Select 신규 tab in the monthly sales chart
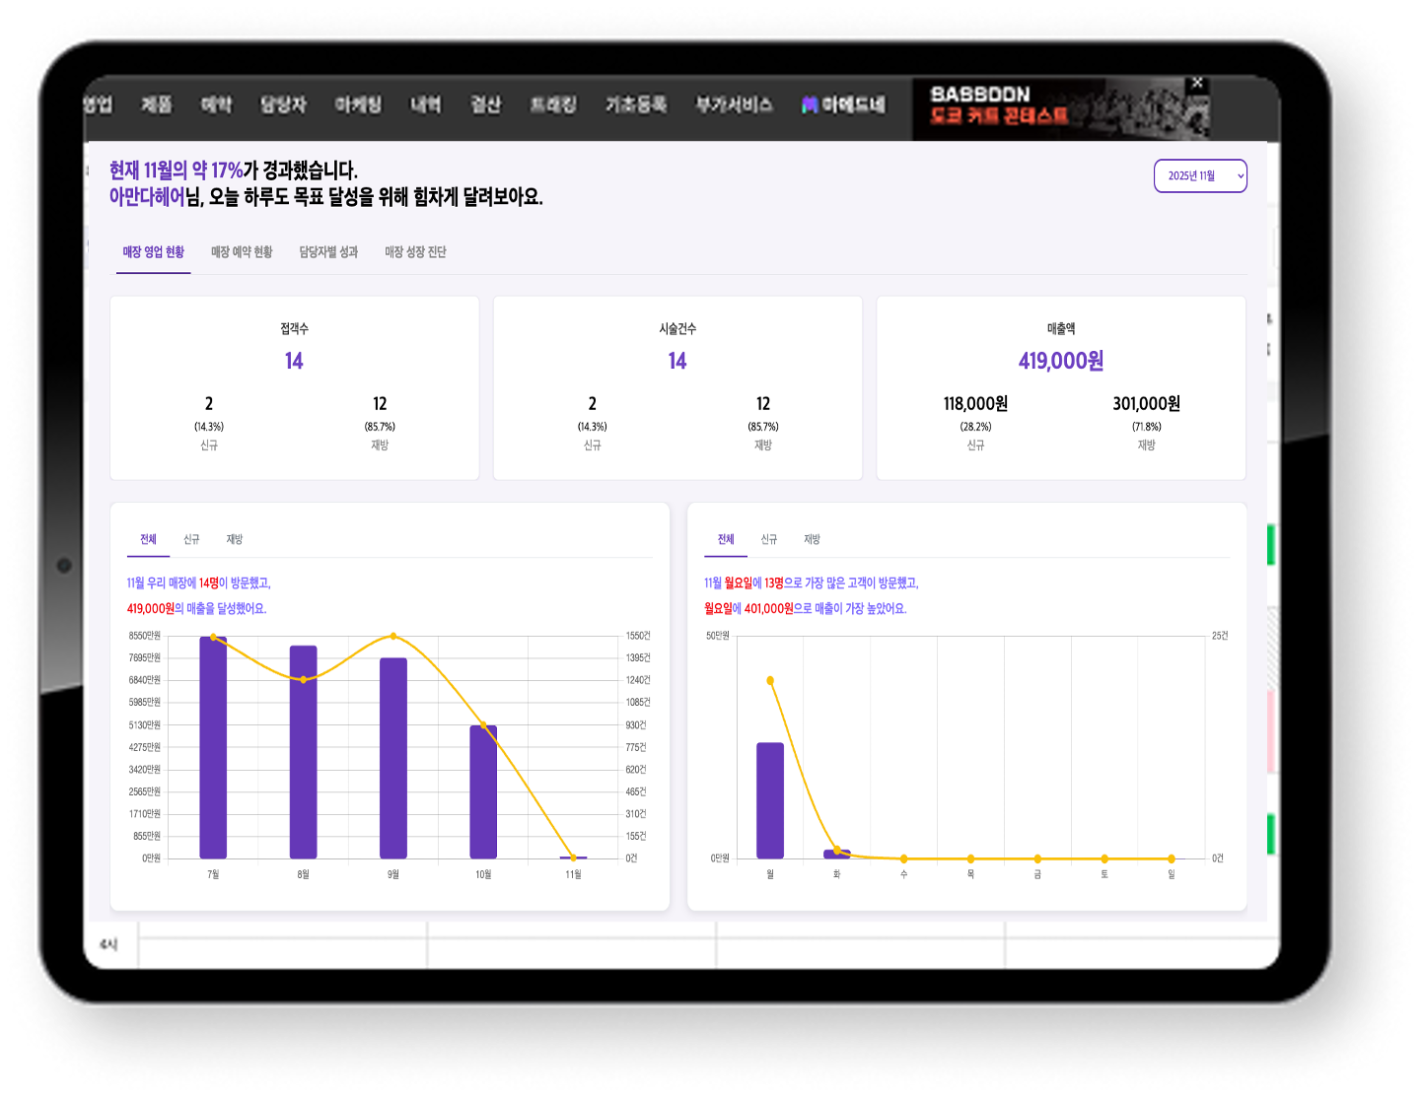1423x1097 pixels. 191,539
